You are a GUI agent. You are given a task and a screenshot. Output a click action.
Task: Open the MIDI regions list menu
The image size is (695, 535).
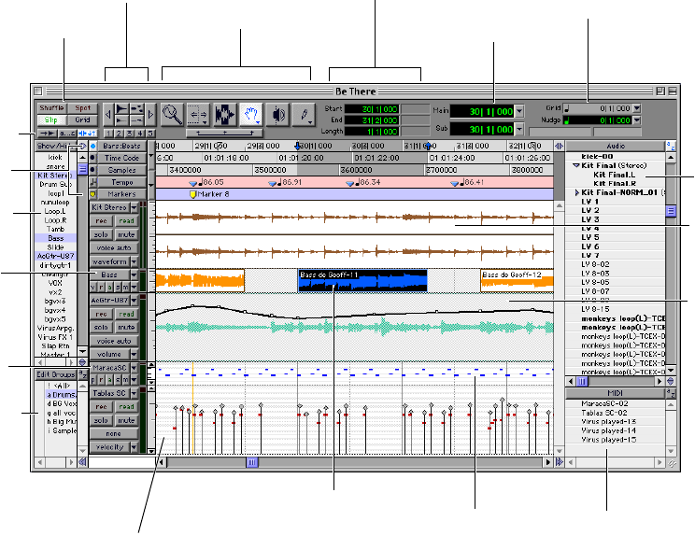[x=616, y=393]
